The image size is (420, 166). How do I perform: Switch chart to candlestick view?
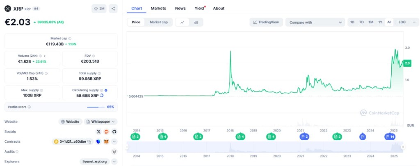coord(196,22)
